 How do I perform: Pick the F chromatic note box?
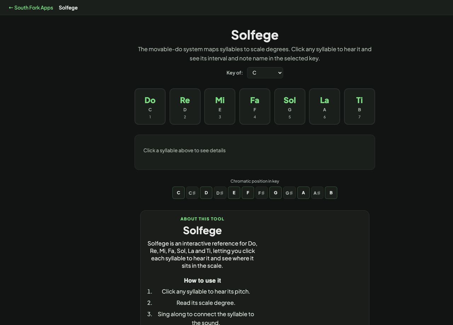coord(248,193)
